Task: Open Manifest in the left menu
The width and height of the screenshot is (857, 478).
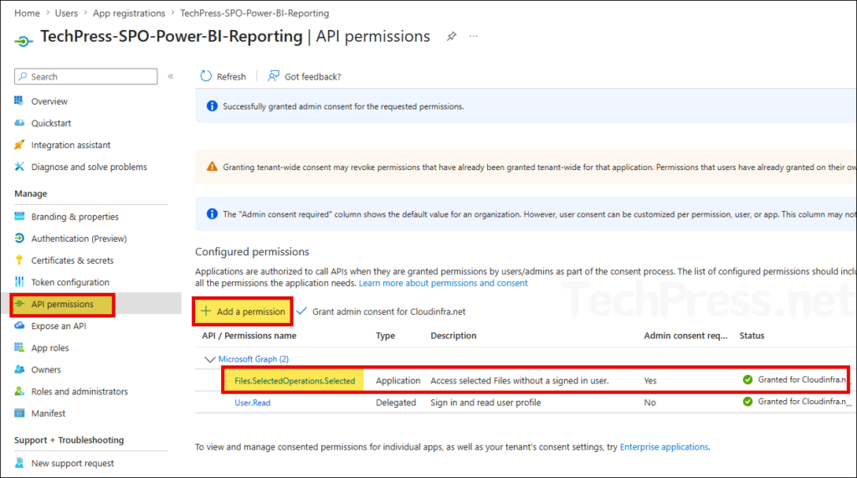Action: [48, 414]
